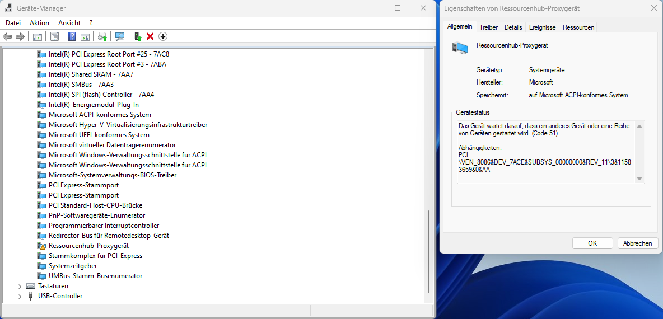Viewport: 663px width, 319px height.
Task: Select Intel(R)-Energiemodul-Plug-In
Action: pyautogui.click(x=94, y=104)
